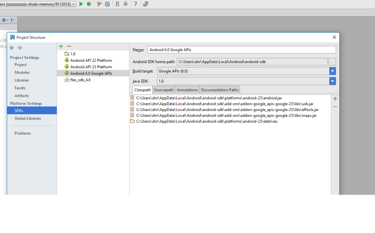The height and width of the screenshot is (233, 375).
Task: Open the Problems section
Action: click(23, 133)
